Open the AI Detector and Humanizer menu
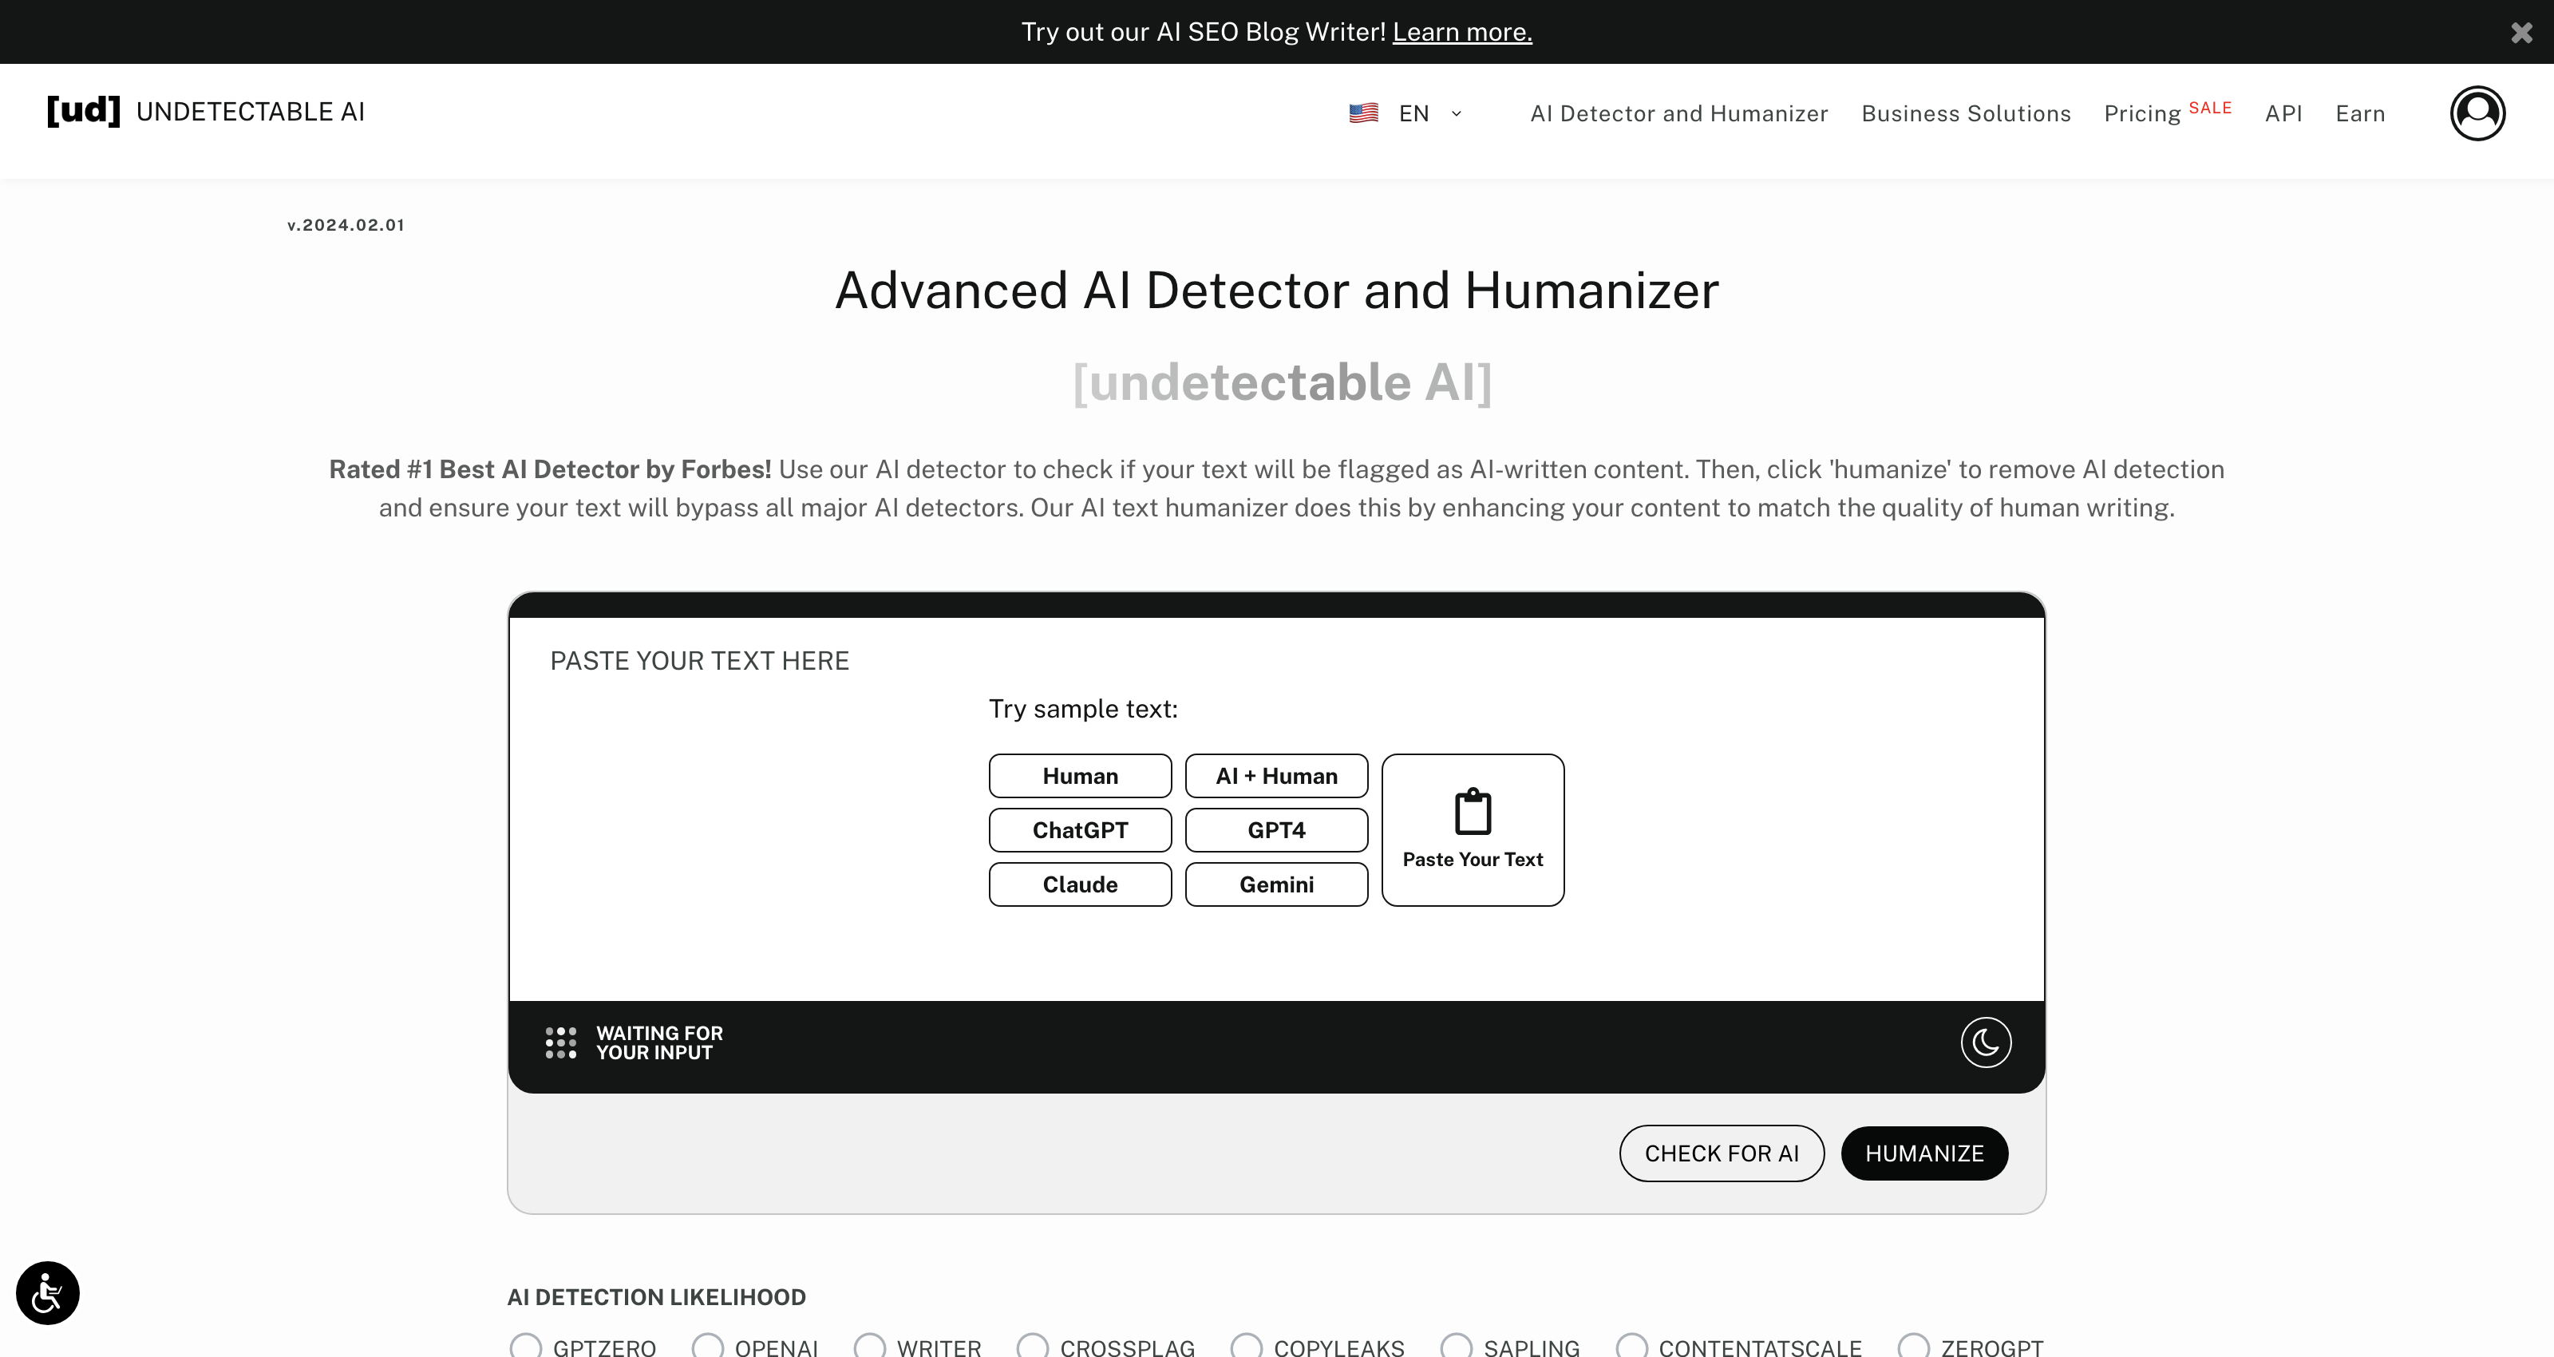This screenshot has width=2554, height=1357. [1678, 113]
